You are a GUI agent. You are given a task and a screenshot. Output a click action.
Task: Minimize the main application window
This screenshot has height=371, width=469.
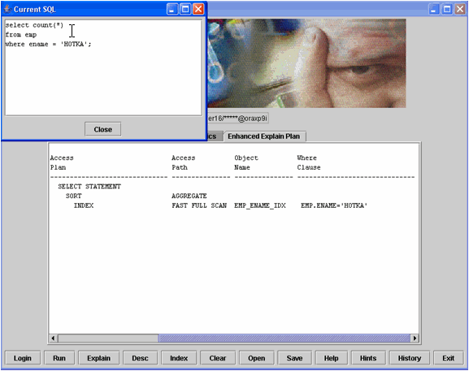pos(434,9)
